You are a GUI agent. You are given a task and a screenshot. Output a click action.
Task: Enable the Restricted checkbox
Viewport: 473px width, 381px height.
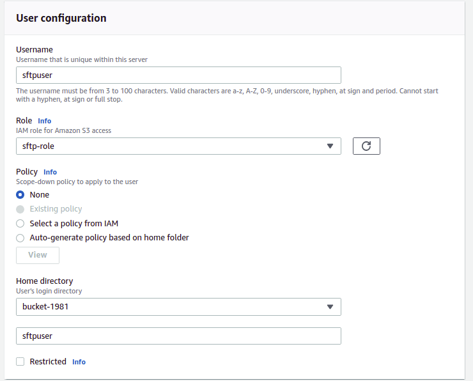(20, 361)
